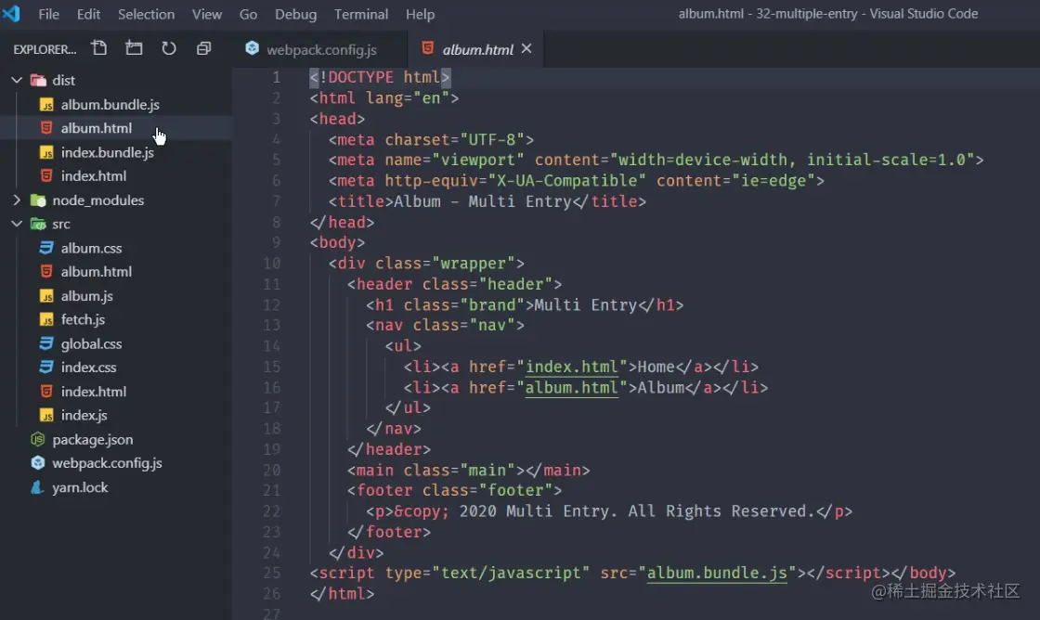Click the JS icon beside index.bundle.js
1040x620 pixels.
[46, 152]
